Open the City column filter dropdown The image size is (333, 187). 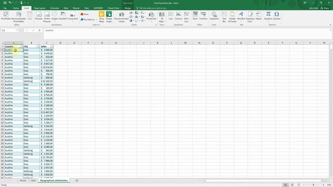pos(38,46)
